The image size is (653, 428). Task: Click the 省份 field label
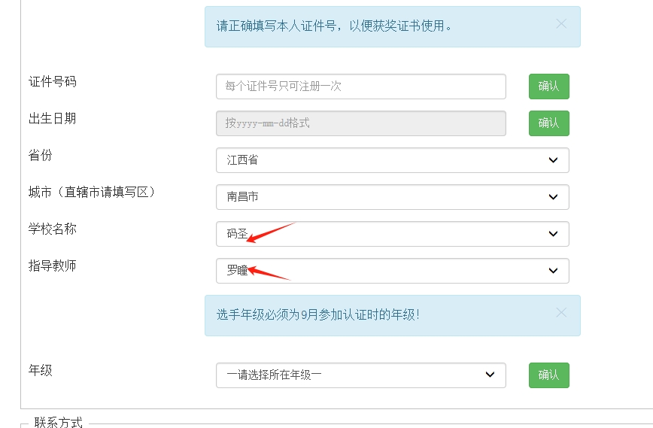(41, 155)
